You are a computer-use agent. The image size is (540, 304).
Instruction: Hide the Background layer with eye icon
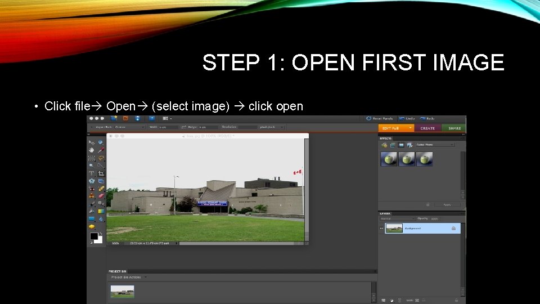click(381, 228)
